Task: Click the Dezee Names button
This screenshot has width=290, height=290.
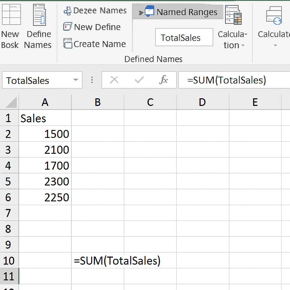Action: [95, 11]
